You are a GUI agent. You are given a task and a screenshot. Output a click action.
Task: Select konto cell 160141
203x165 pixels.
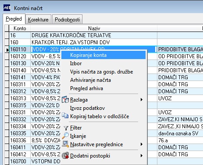click(x=20, y=77)
